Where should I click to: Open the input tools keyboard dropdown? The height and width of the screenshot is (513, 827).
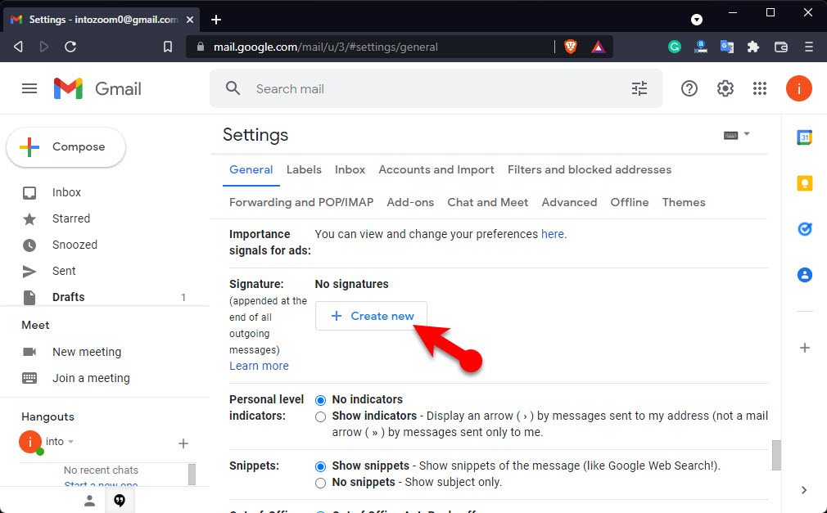click(737, 135)
